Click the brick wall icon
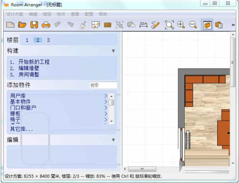 coord(107,25)
